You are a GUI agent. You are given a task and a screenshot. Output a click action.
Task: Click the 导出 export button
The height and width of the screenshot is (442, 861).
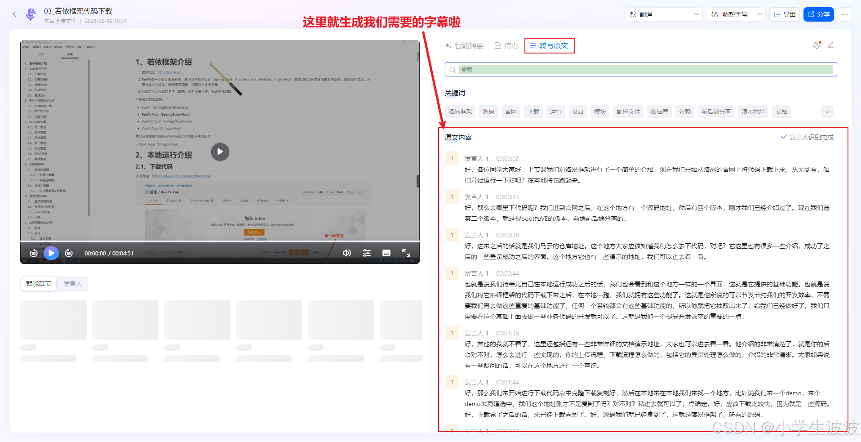(x=785, y=14)
